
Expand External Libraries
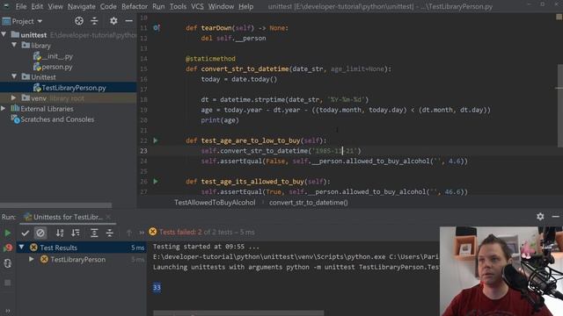pos(4,108)
